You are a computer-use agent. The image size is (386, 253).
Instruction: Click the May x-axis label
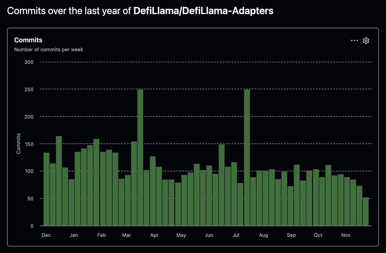point(181,235)
